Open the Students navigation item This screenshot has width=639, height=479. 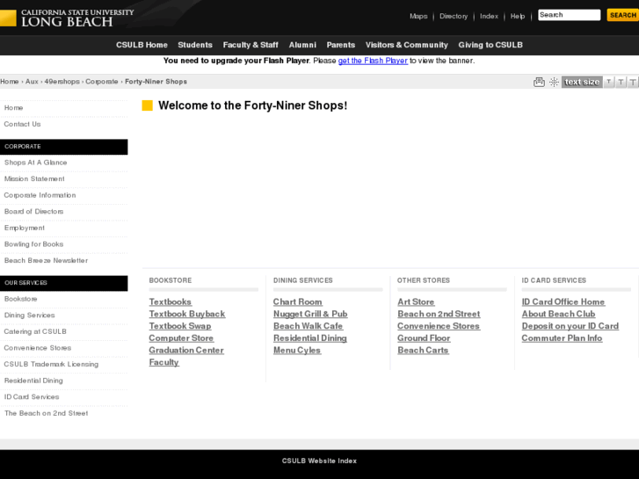click(x=195, y=45)
